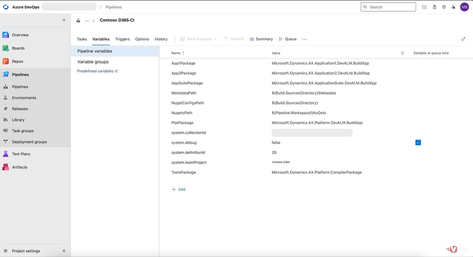This screenshot has height=257, width=473.
Task: Switch to the Triggers tab
Action: [x=122, y=39]
